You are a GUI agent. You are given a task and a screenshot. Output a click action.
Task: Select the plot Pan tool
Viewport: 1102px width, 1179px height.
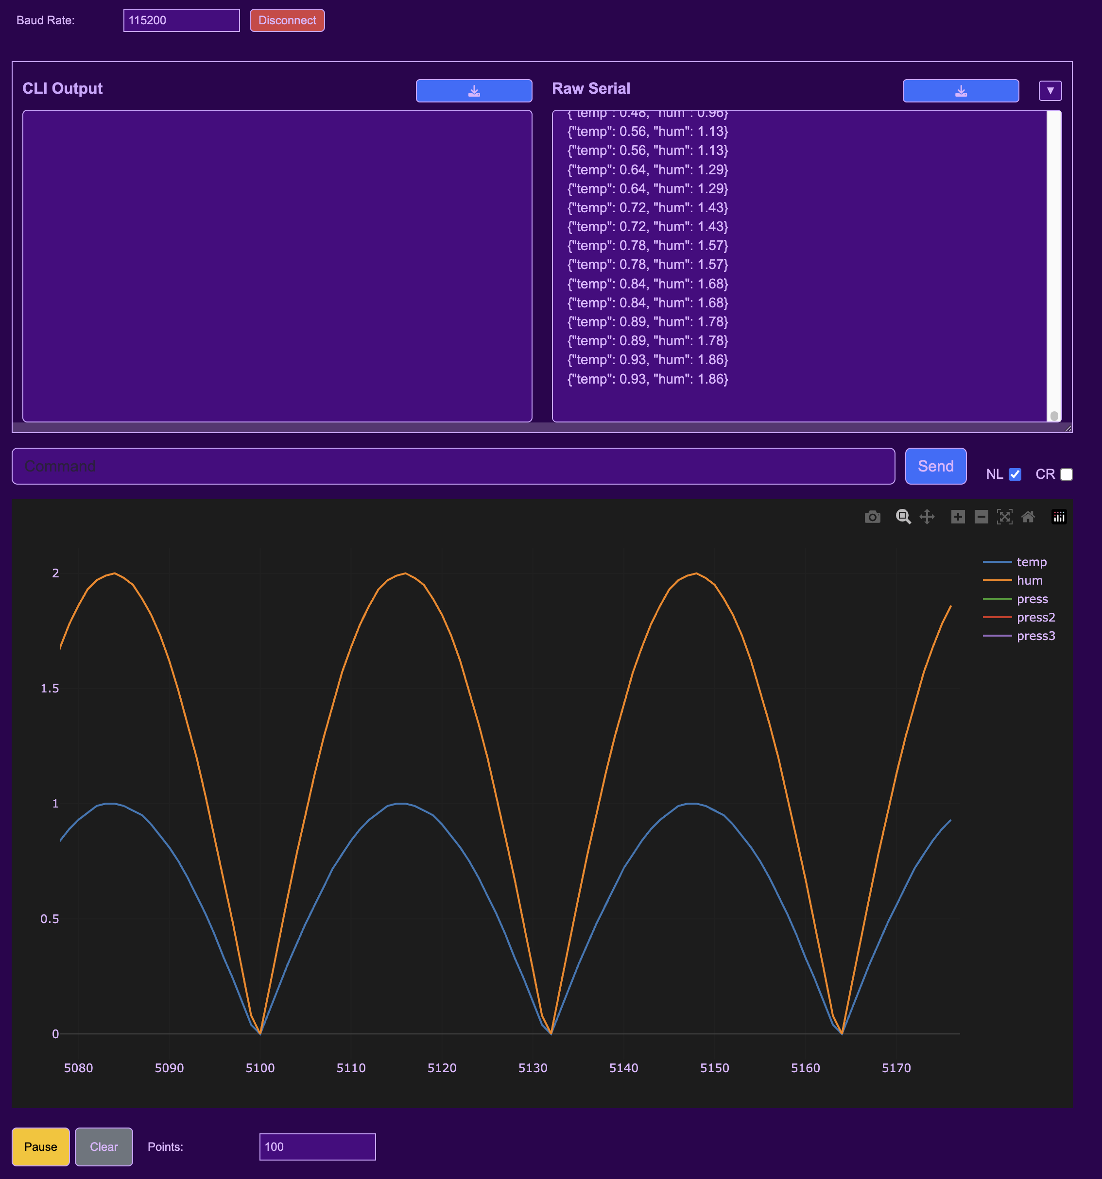[927, 517]
